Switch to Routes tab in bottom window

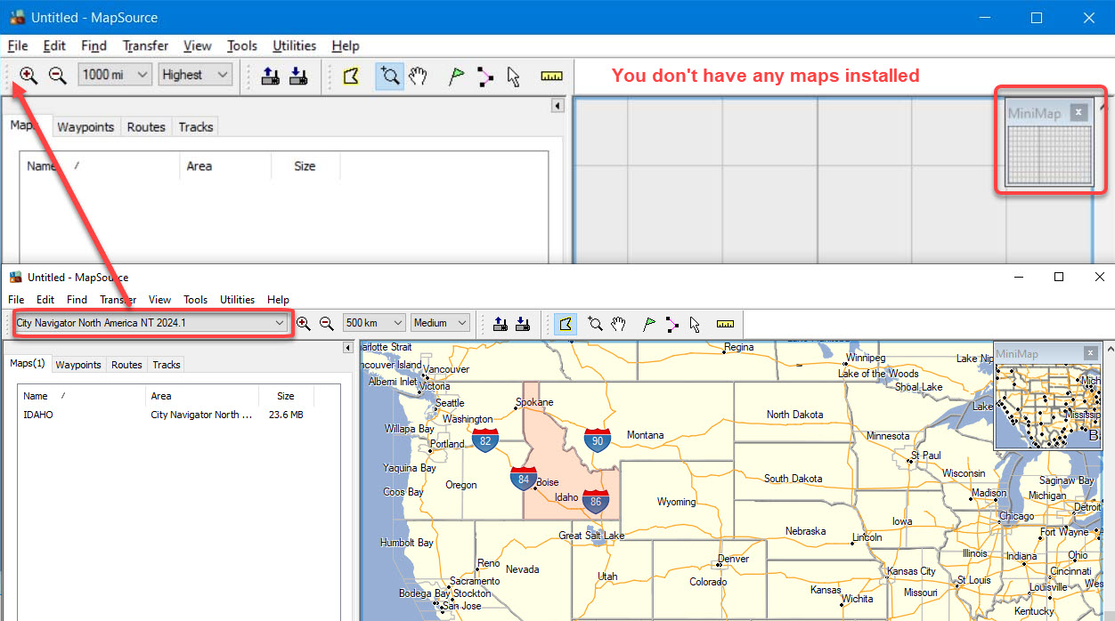[x=126, y=365]
